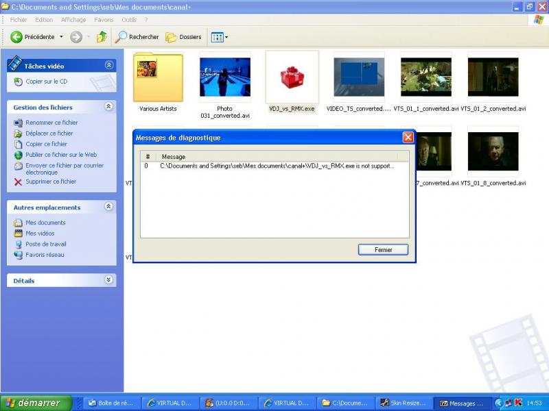This screenshot has width=549, height=411.
Task: Open the Fichier menu
Action: (19, 20)
